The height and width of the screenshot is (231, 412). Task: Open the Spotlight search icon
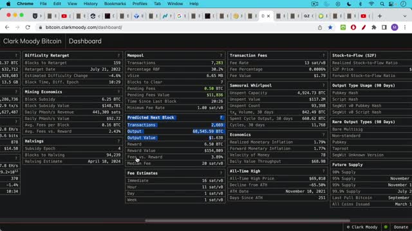pos(382,4)
